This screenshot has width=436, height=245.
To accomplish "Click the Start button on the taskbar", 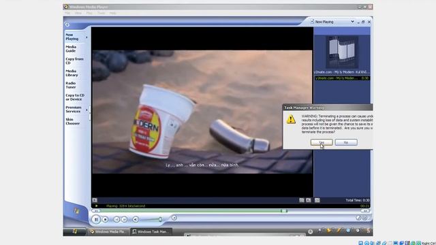I will pyautogui.click(x=74, y=231).
